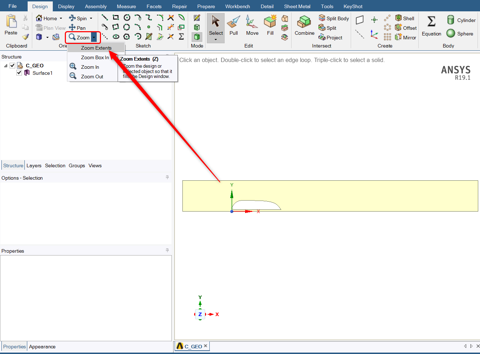Open the Spin dropdown arrow
480x354 pixels.
click(91, 18)
